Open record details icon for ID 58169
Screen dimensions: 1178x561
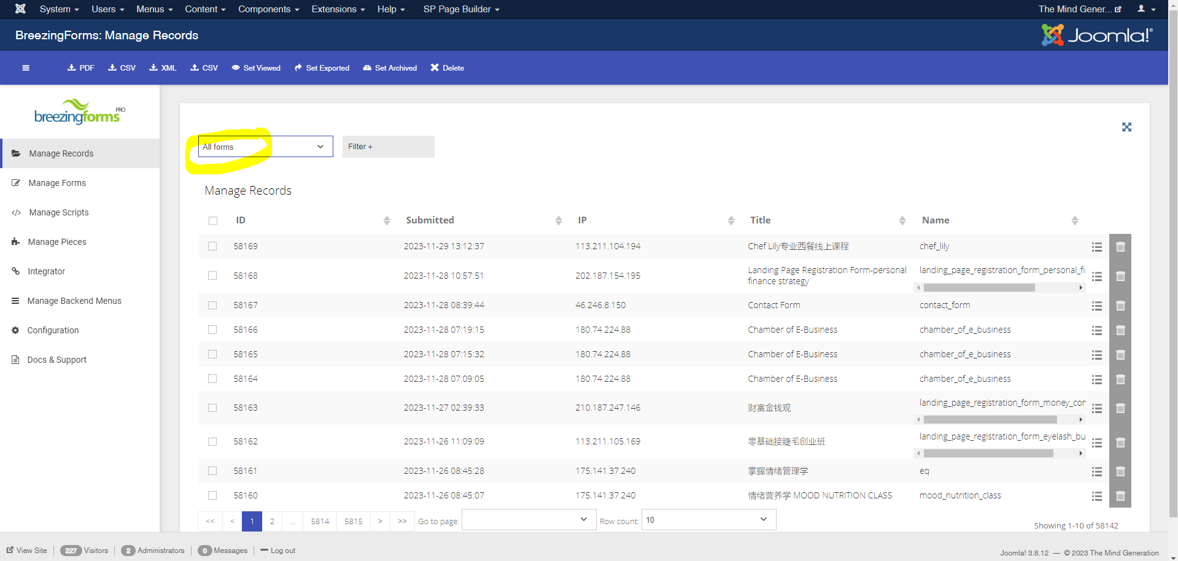pyautogui.click(x=1097, y=247)
